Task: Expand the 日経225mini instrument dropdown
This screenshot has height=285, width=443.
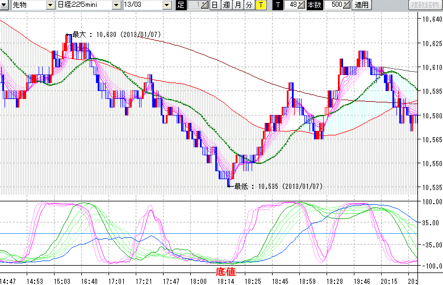Action: [116, 5]
